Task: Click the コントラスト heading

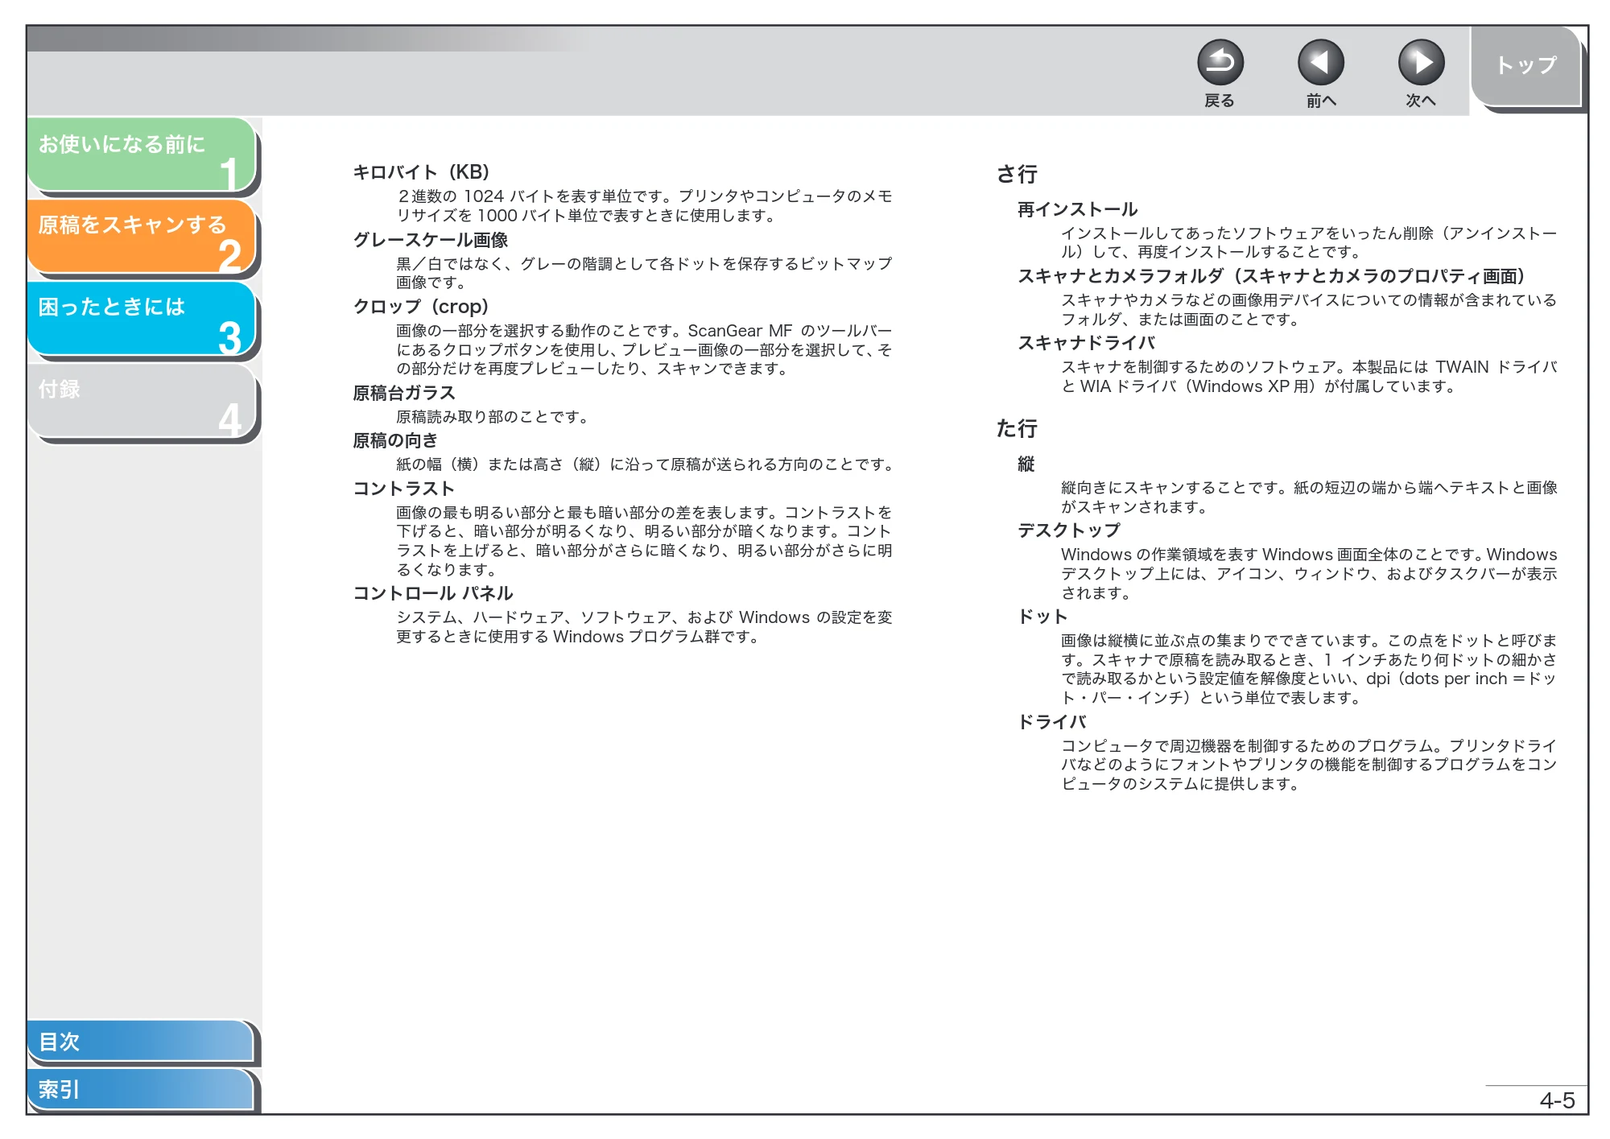Action: pyautogui.click(x=404, y=489)
